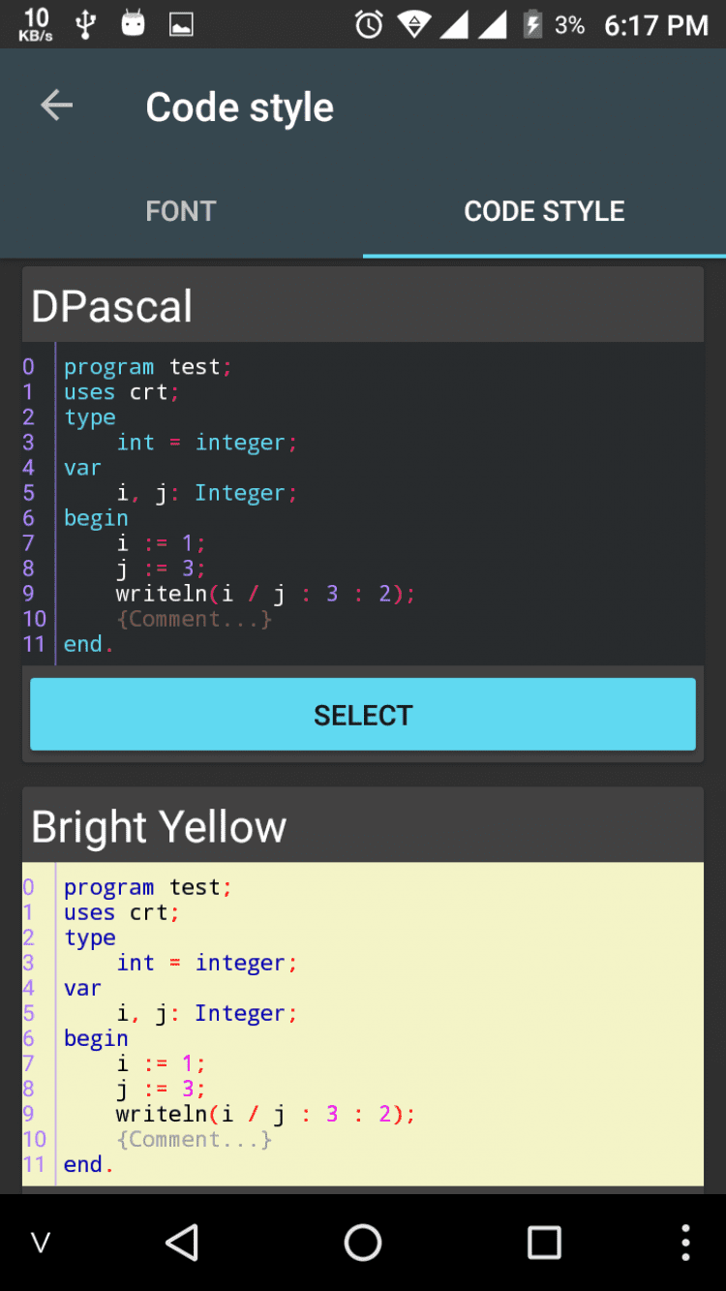Screen dimensions: 726x1291
Task: Open the three-dot menu in navigation bar
Action: pyautogui.click(x=685, y=1242)
